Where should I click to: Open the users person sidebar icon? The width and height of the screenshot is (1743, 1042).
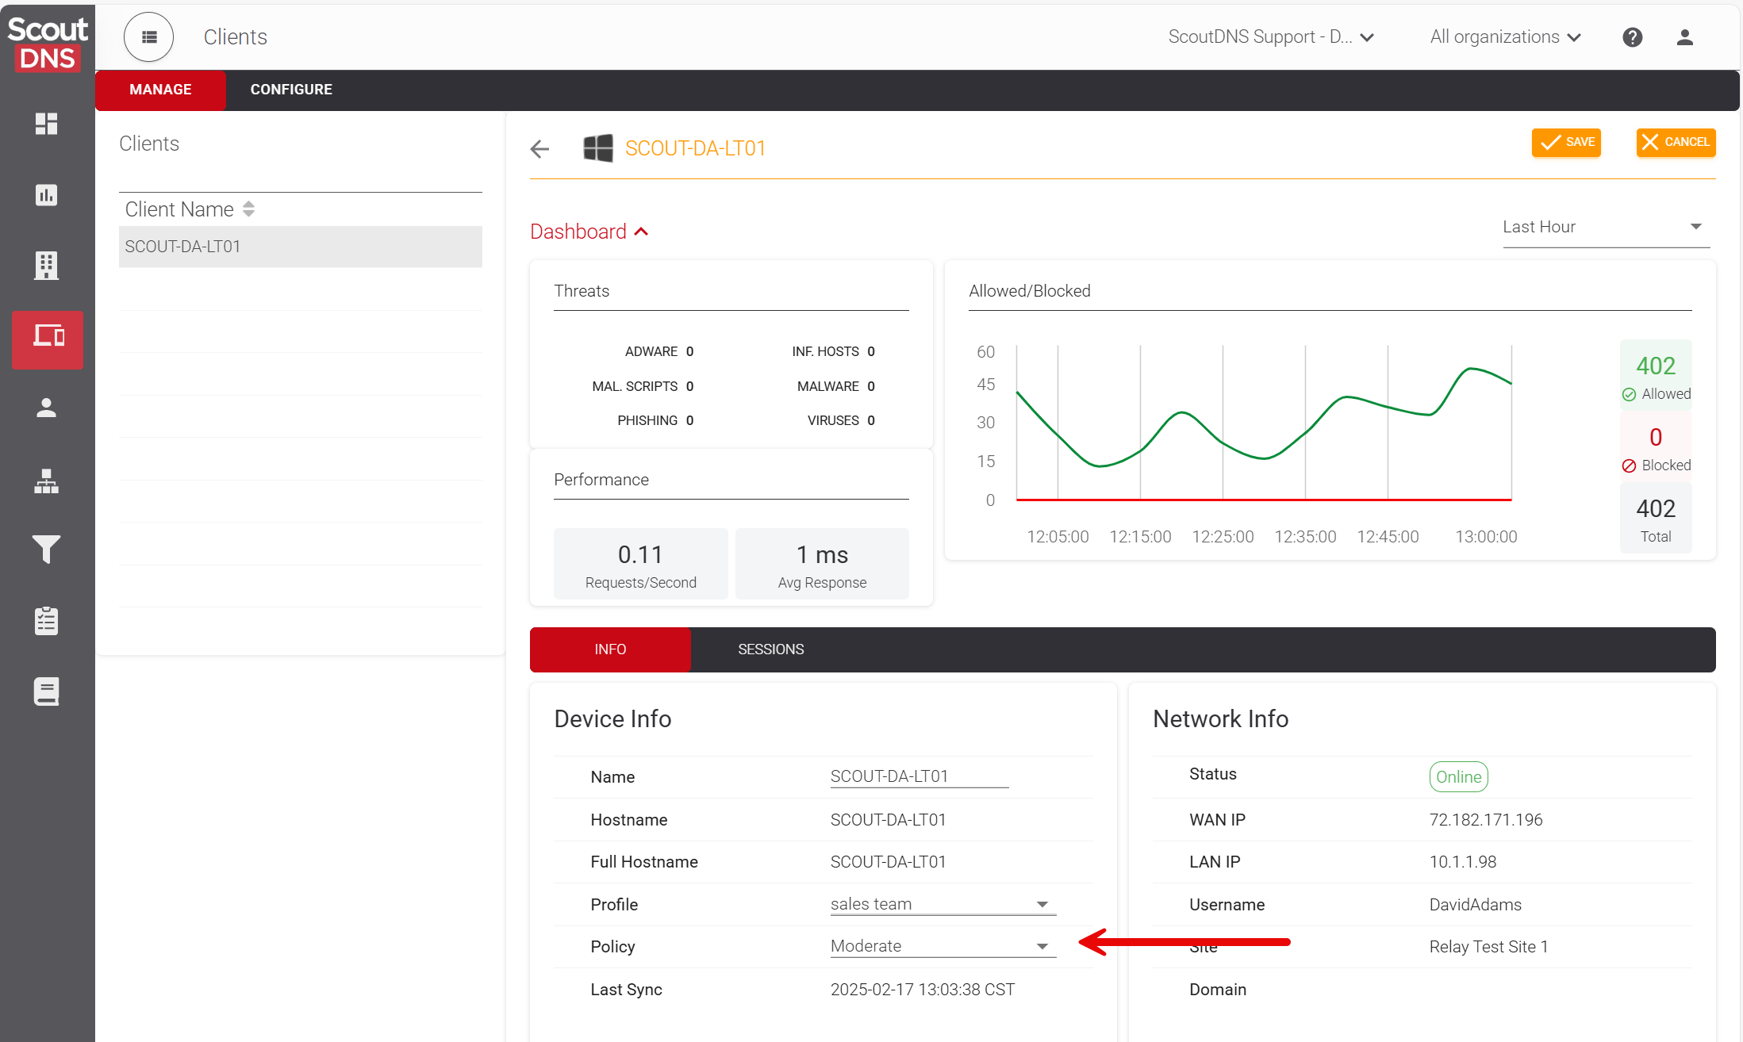[47, 408]
